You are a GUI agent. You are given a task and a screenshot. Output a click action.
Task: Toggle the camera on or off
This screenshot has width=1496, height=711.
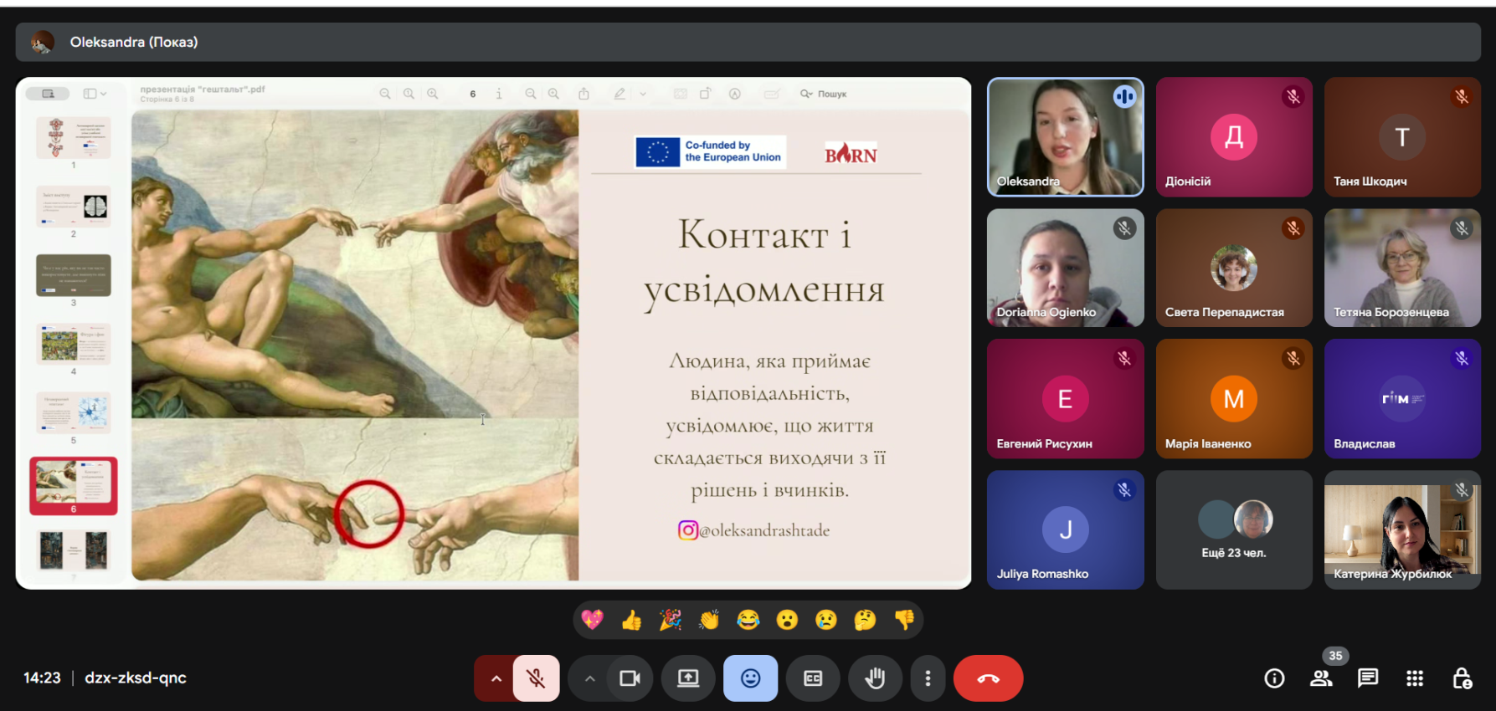pyautogui.click(x=630, y=678)
